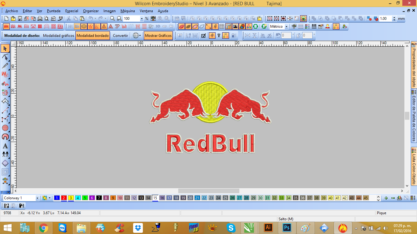Viewport: 417px width, 234px height.
Task: Expand the Redo history dropdown arrow
Action: [105, 18]
